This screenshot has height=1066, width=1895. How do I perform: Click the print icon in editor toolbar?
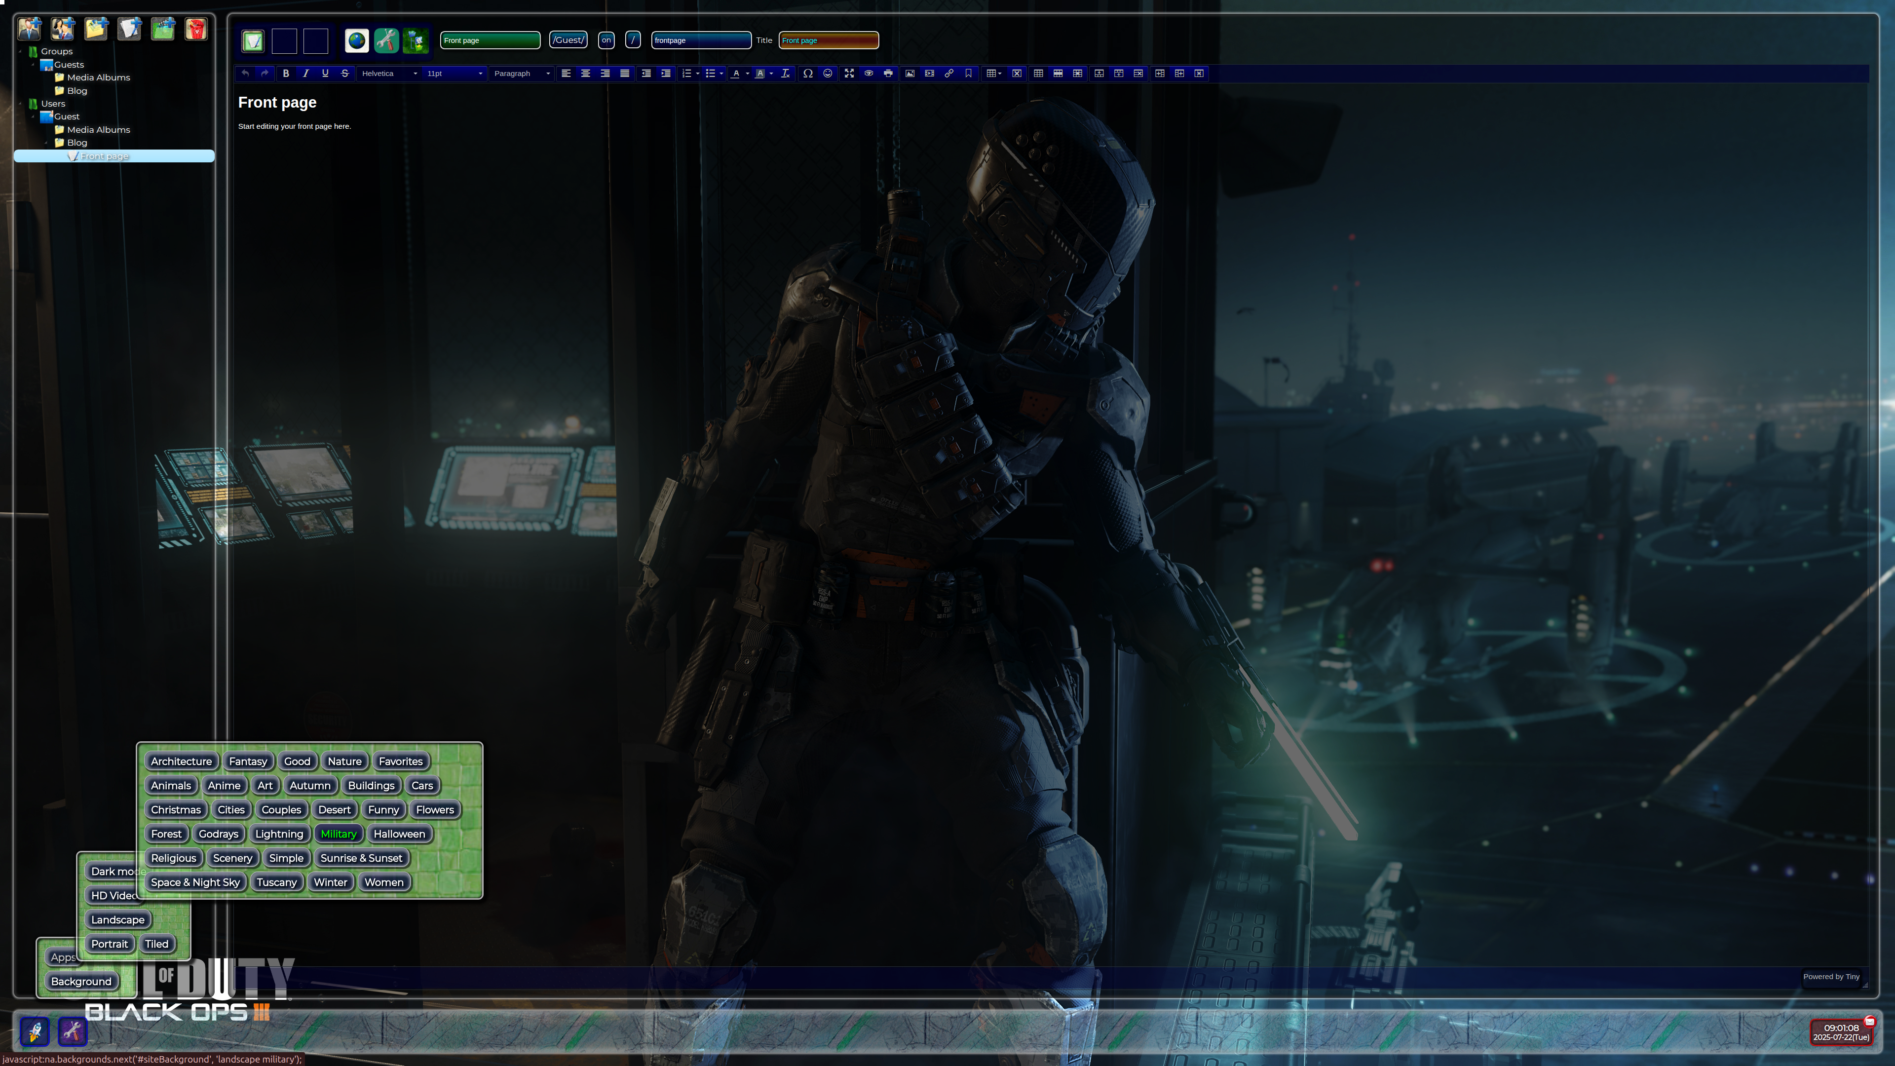click(888, 74)
